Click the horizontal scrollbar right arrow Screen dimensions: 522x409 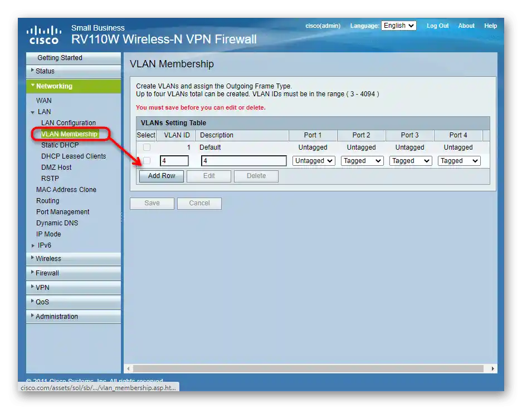[x=492, y=368]
